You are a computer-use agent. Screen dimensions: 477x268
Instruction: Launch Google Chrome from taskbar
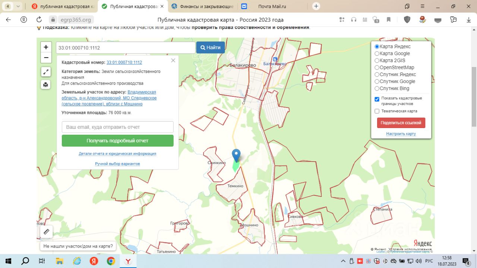coord(111,261)
